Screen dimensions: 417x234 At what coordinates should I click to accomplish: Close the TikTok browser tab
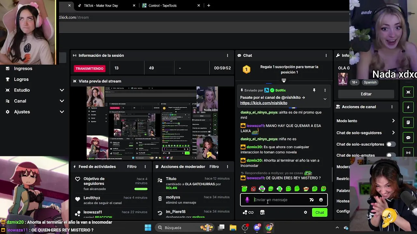(x=134, y=6)
